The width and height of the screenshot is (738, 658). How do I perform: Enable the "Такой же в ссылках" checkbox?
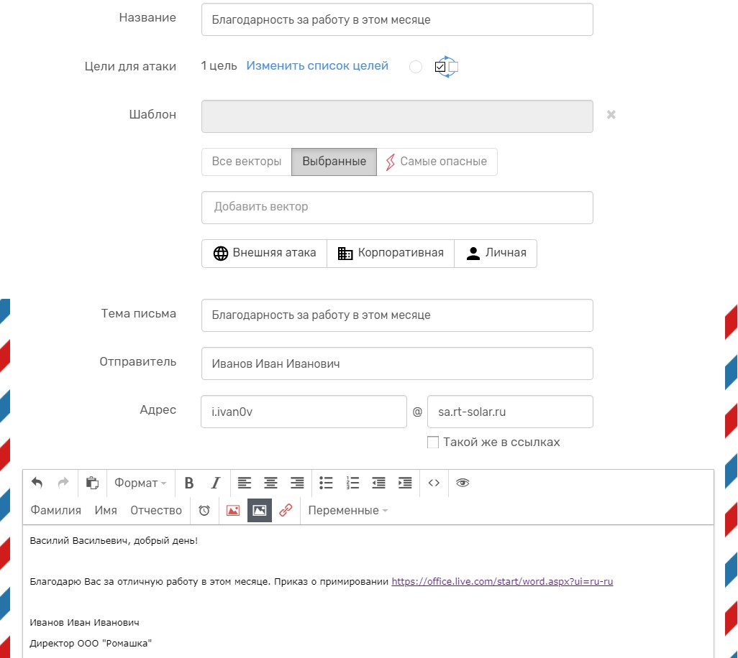(x=433, y=442)
